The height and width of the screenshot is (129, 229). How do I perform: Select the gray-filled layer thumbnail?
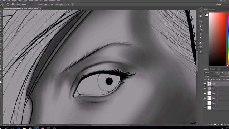[x=209, y=89]
